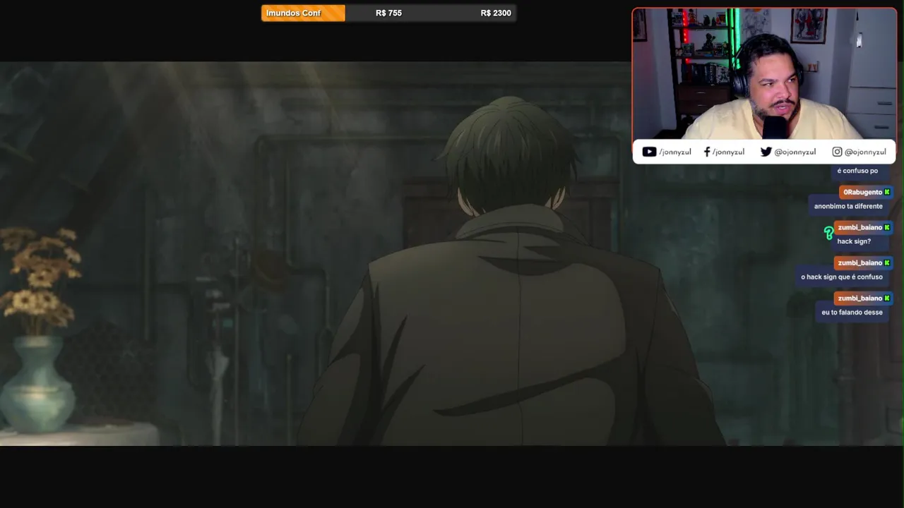The height and width of the screenshot is (508, 904).
Task: Click the green badge above 'eu to falando desse'
Action: pos(887,298)
